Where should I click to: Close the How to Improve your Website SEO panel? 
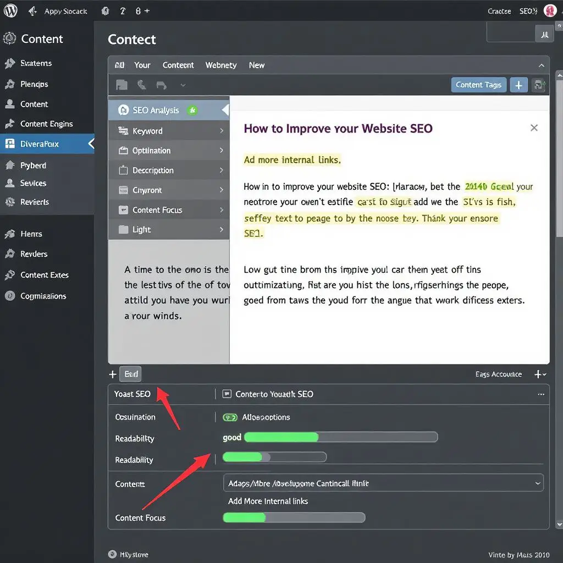tap(533, 128)
